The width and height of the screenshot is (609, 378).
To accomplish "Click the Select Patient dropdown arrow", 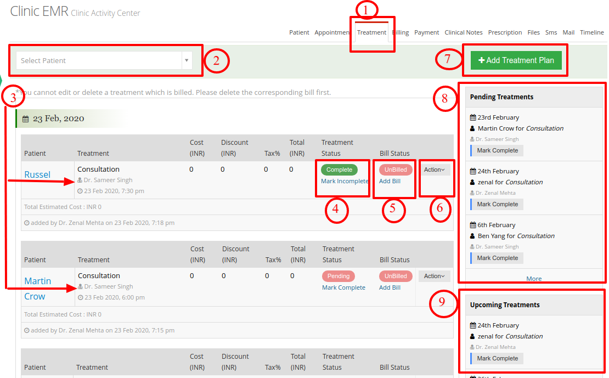I will tap(187, 60).
